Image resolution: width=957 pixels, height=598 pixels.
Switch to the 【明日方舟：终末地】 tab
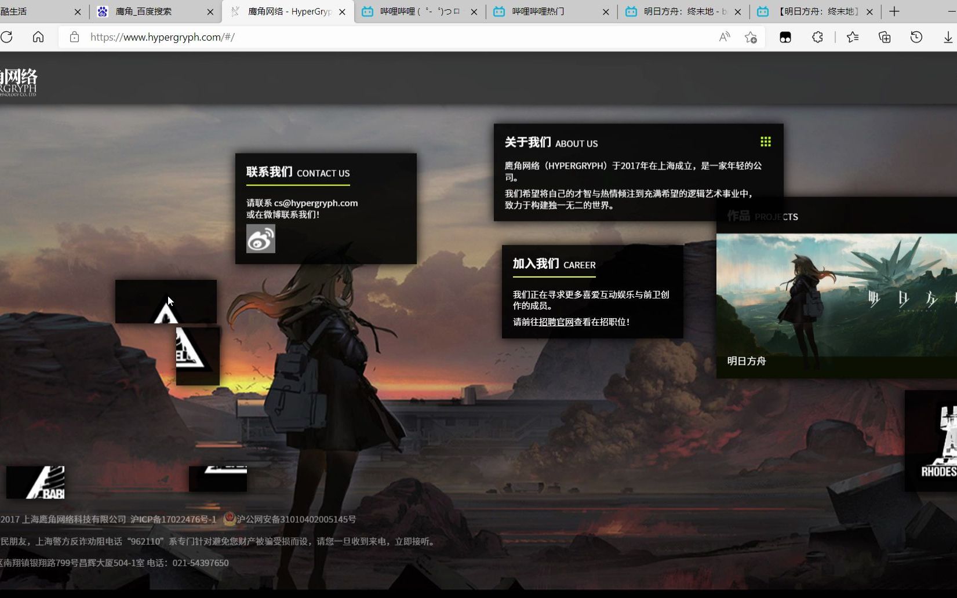[x=816, y=12]
